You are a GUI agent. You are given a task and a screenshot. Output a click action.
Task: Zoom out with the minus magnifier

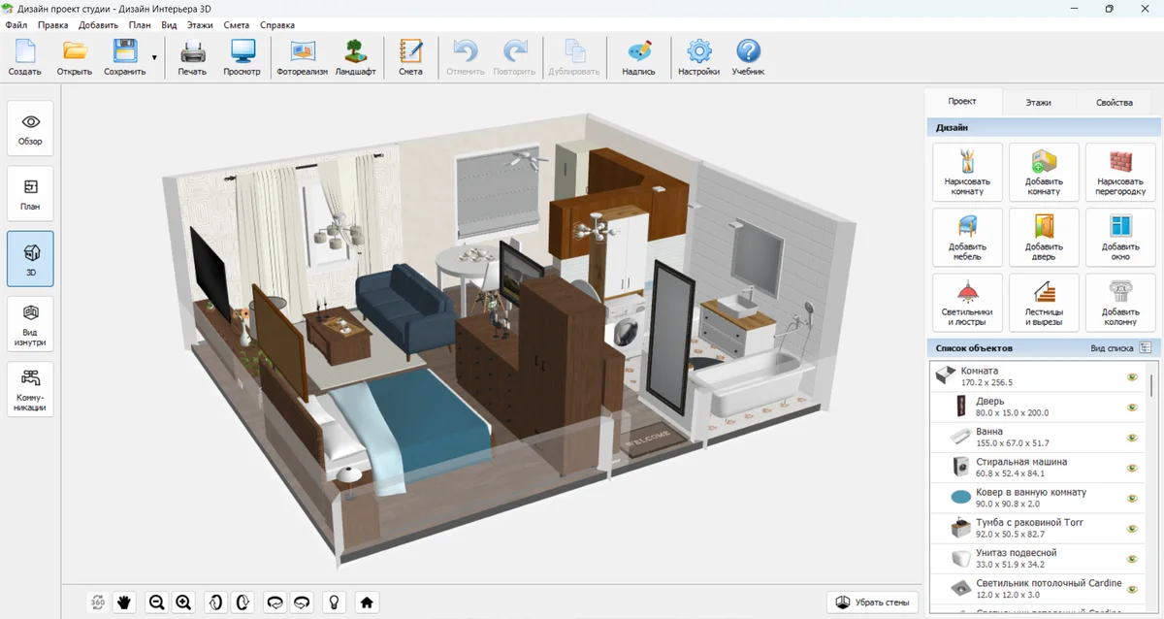155,603
